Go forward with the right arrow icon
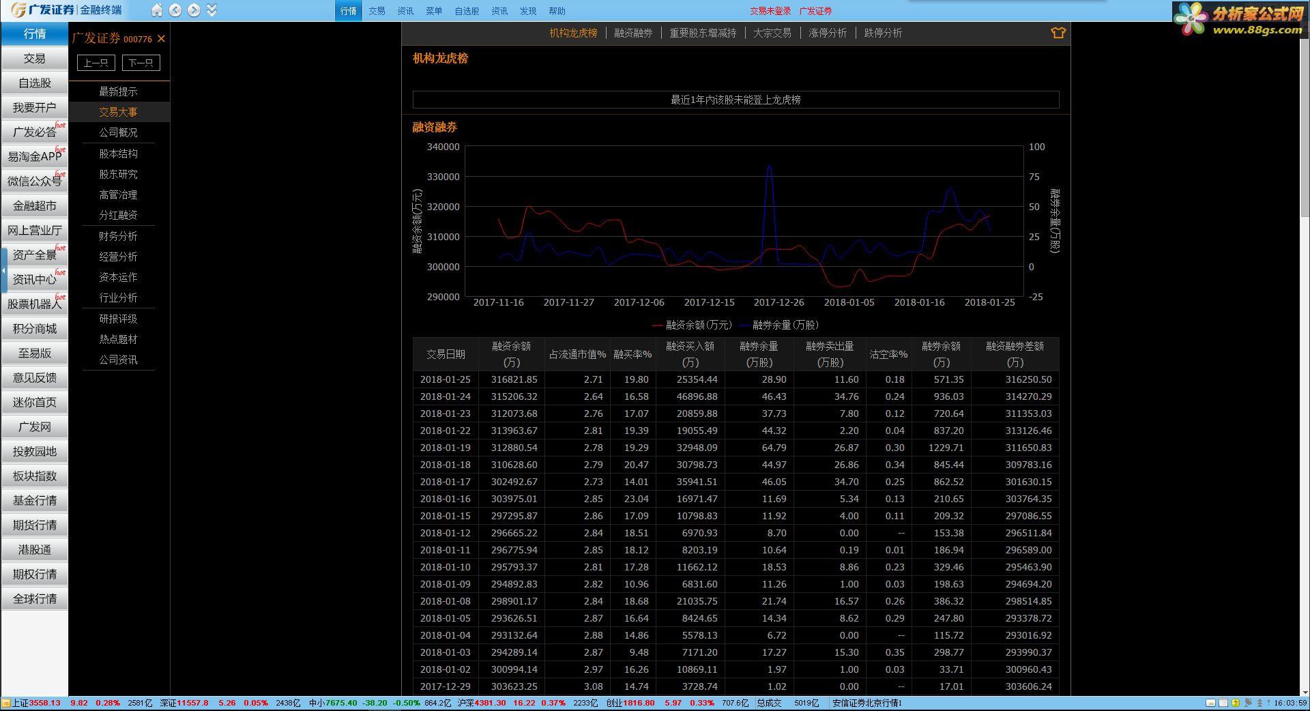Image resolution: width=1310 pixels, height=711 pixels. point(194,10)
